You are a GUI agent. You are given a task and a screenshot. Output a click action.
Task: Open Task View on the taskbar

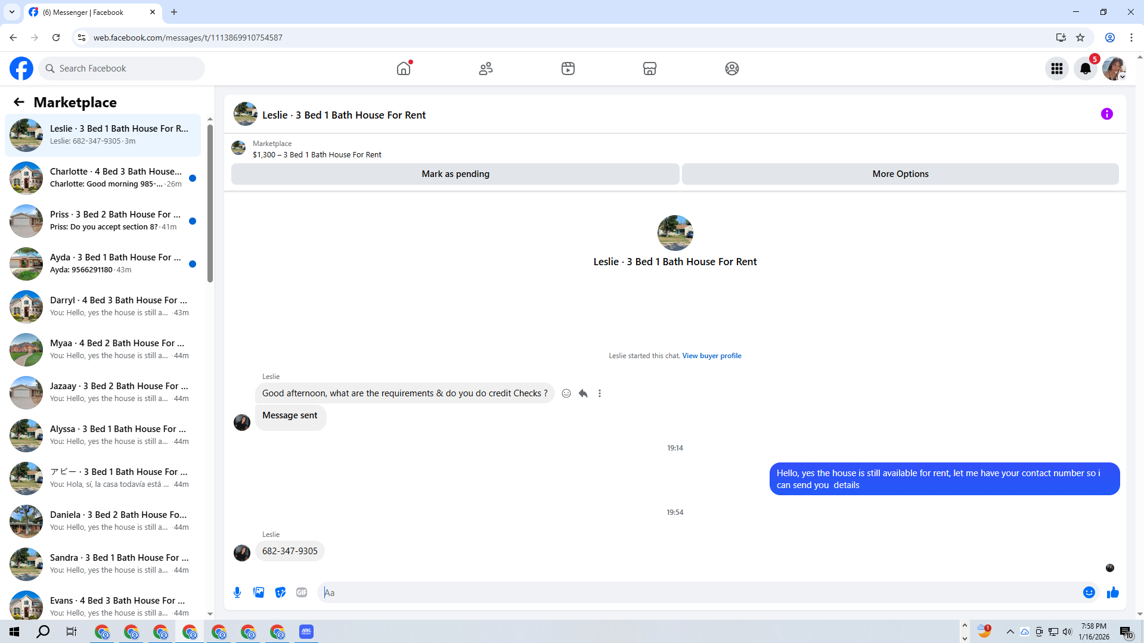coord(72,632)
